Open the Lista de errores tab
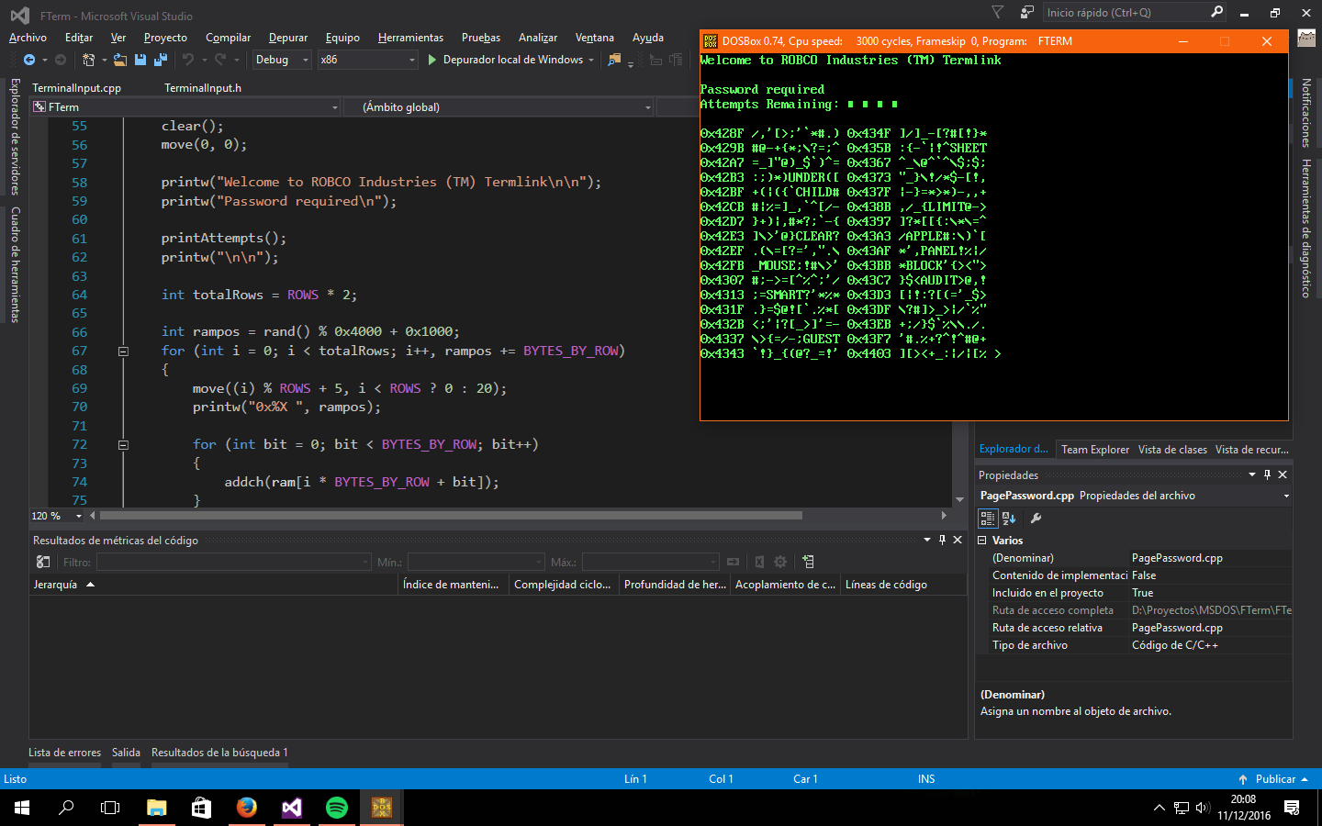 click(x=64, y=753)
